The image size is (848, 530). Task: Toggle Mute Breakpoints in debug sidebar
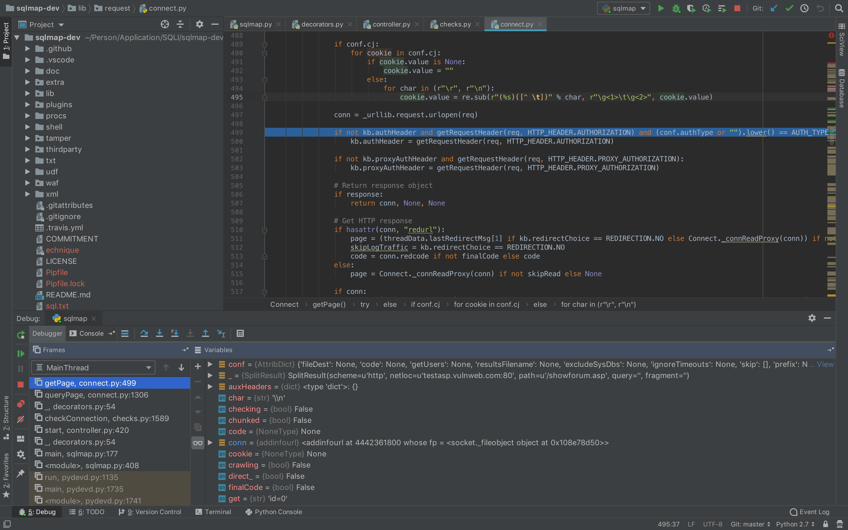tap(21, 419)
